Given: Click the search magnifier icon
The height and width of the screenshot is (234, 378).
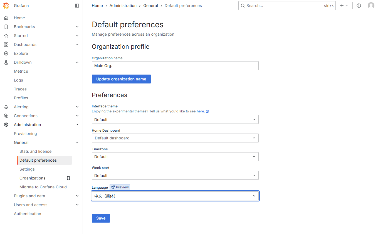Looking at the screenshot, I should (243, 6).
